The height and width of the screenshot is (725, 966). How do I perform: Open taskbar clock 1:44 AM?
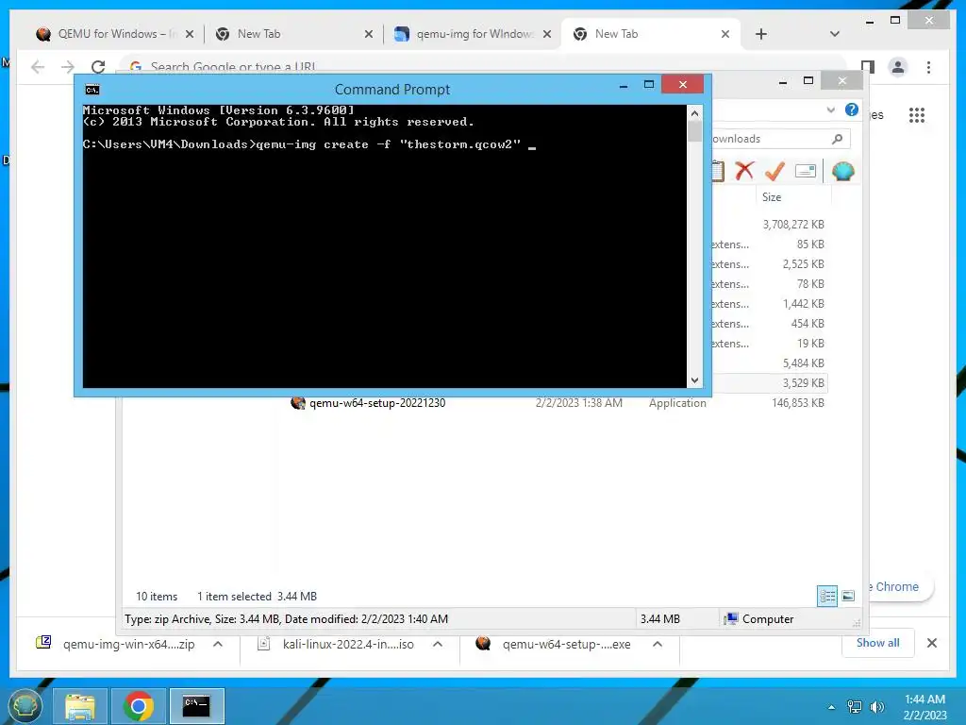pyautogui.click(x=924, y=707)
